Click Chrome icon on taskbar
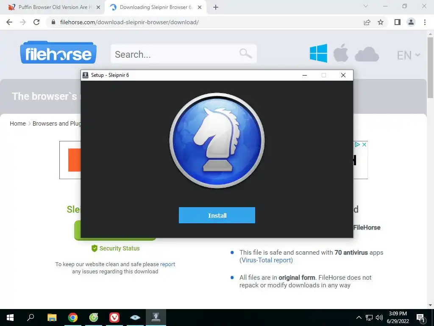Screen dimensions: 434x326 [x=73, y=318]
